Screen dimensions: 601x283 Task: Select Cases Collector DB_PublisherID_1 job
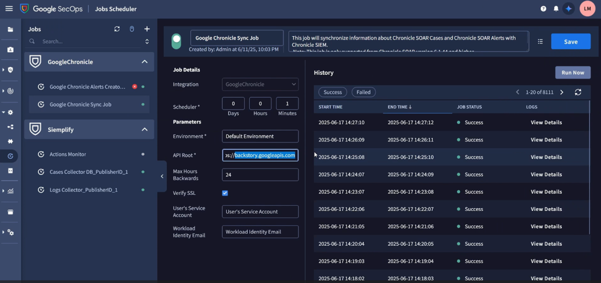click(x=88, y=172)
